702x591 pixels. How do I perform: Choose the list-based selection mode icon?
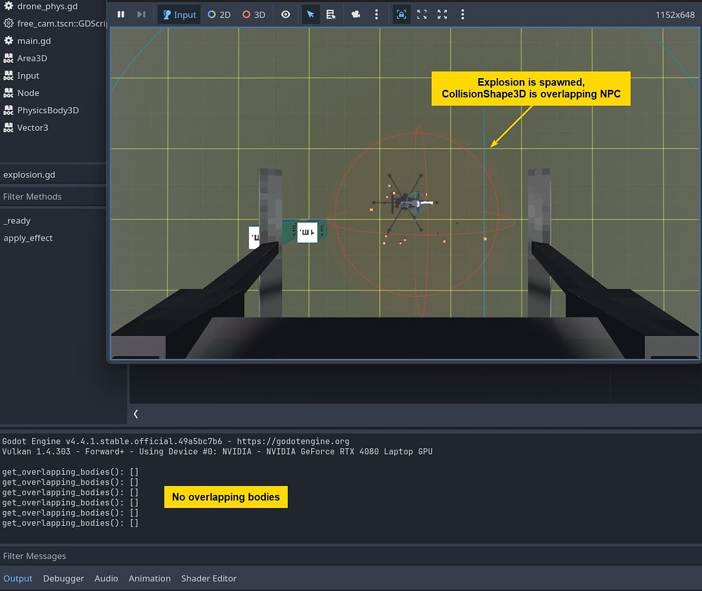(332, 14)
